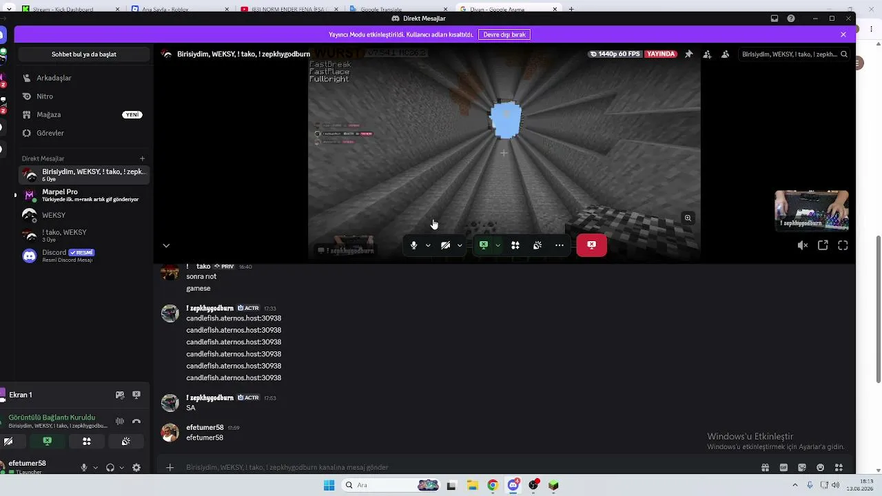Open Mağaza page

point(84,114)
